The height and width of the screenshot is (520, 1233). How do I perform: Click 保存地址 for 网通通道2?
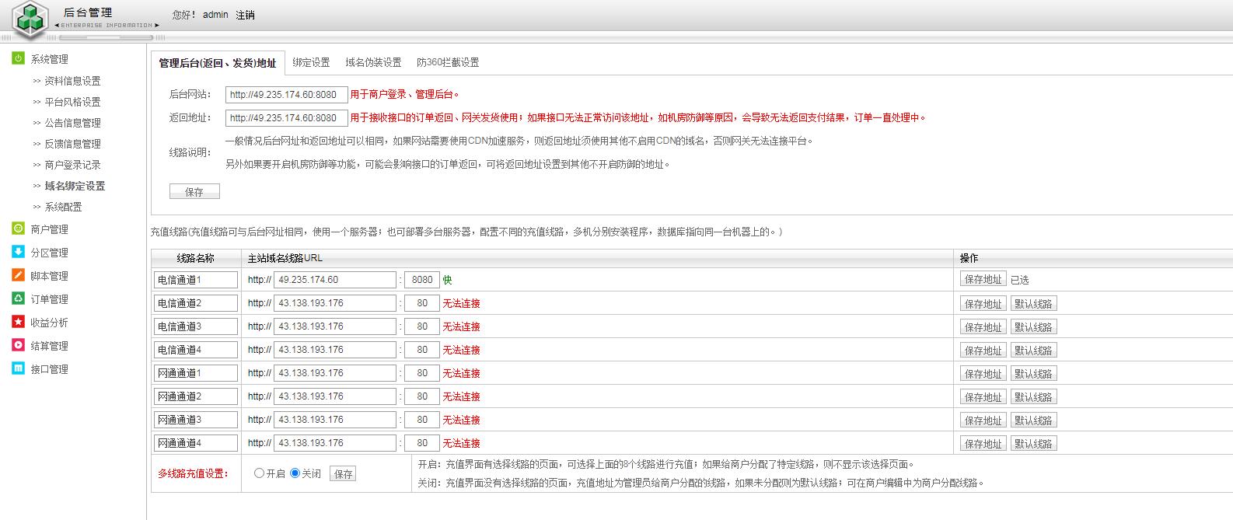[x=983, y=397]
